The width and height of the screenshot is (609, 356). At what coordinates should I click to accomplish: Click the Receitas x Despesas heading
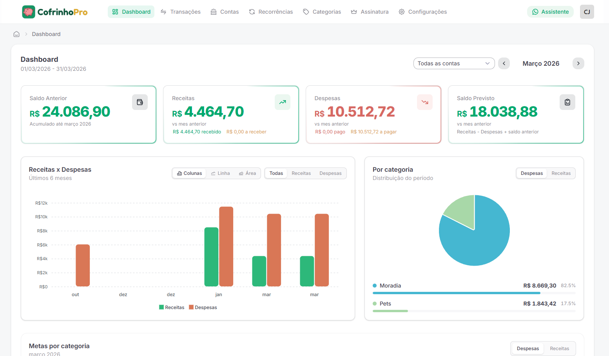pyautogui.click(x=60, y=169)
